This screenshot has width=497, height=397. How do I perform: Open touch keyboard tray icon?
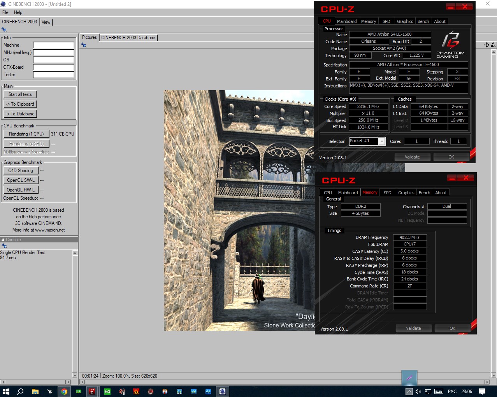tap(439, 391)
